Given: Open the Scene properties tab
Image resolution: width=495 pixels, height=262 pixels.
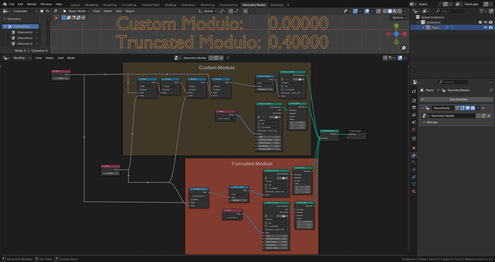Looking at the screenshot, I should pos(414,122).
